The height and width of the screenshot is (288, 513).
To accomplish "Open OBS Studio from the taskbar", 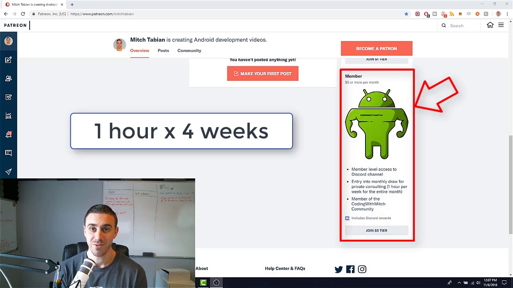I will pyautogui.click(x=216, y=283).
